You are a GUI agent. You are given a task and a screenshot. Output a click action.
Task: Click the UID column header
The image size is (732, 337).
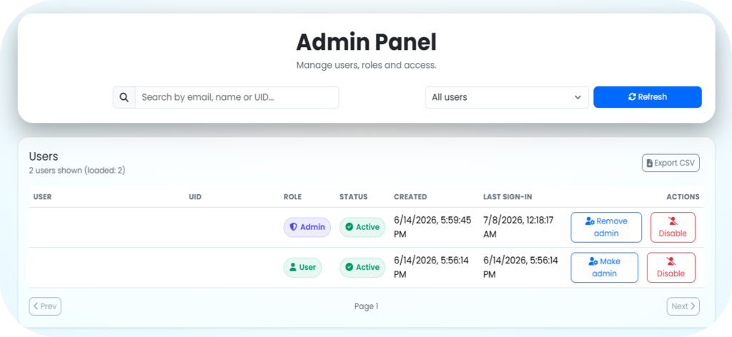click(x=195, y=196)
